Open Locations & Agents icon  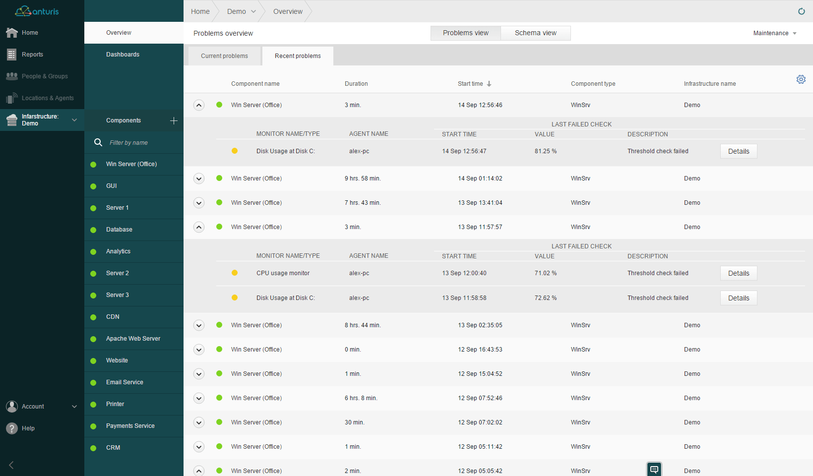pos(12,98)
